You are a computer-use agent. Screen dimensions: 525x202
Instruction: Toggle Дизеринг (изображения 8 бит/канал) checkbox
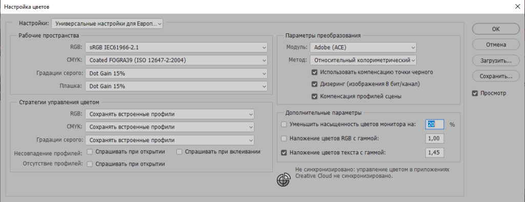tap(314, 84)
